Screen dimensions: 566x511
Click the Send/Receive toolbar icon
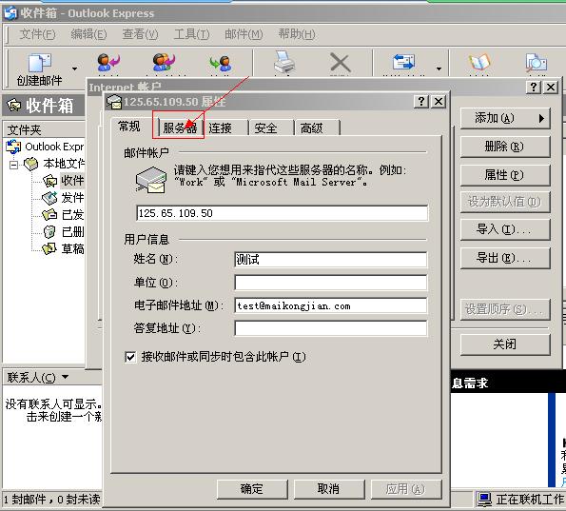(403, 63)
